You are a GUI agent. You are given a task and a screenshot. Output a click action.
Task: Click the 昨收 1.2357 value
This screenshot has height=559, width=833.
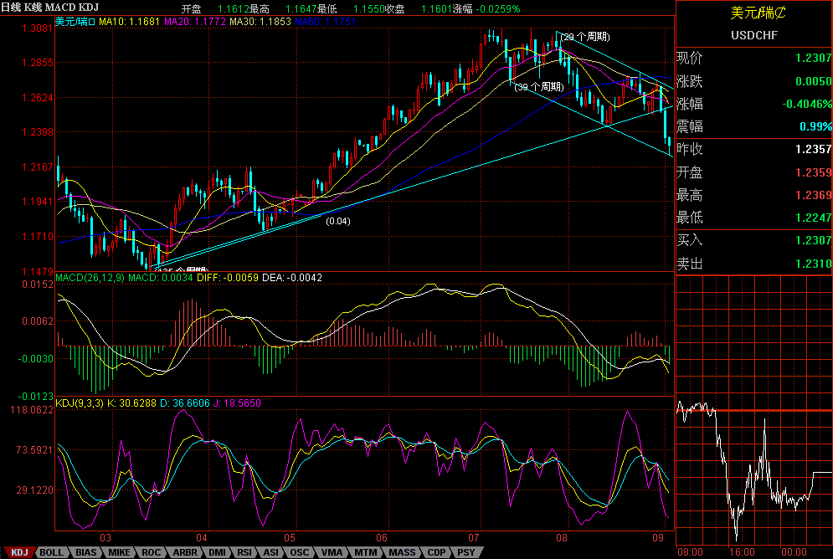point(814,149)
